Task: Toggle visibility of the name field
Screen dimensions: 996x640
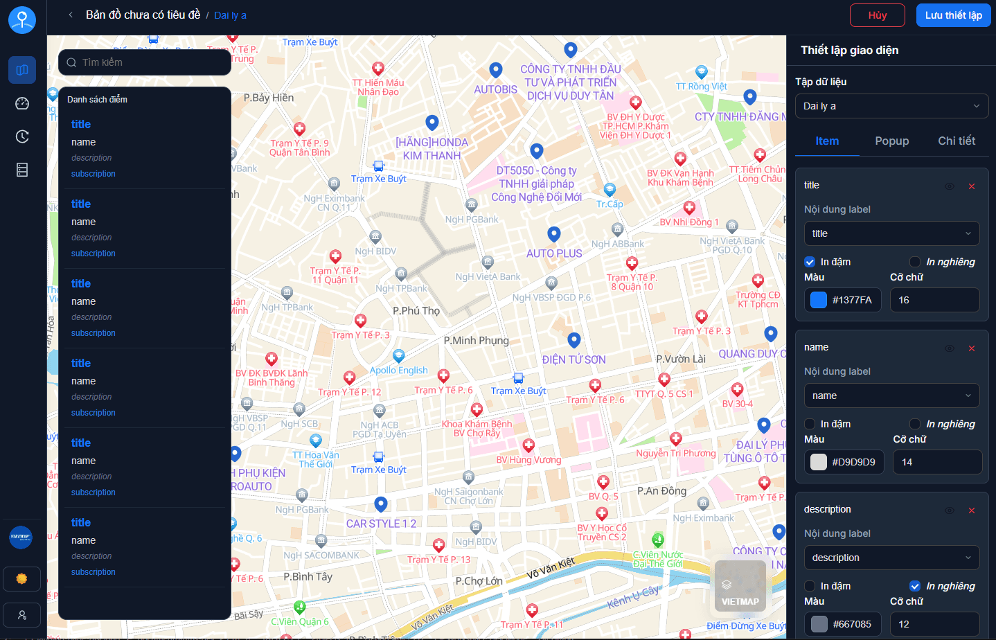Action: (950, 348)
